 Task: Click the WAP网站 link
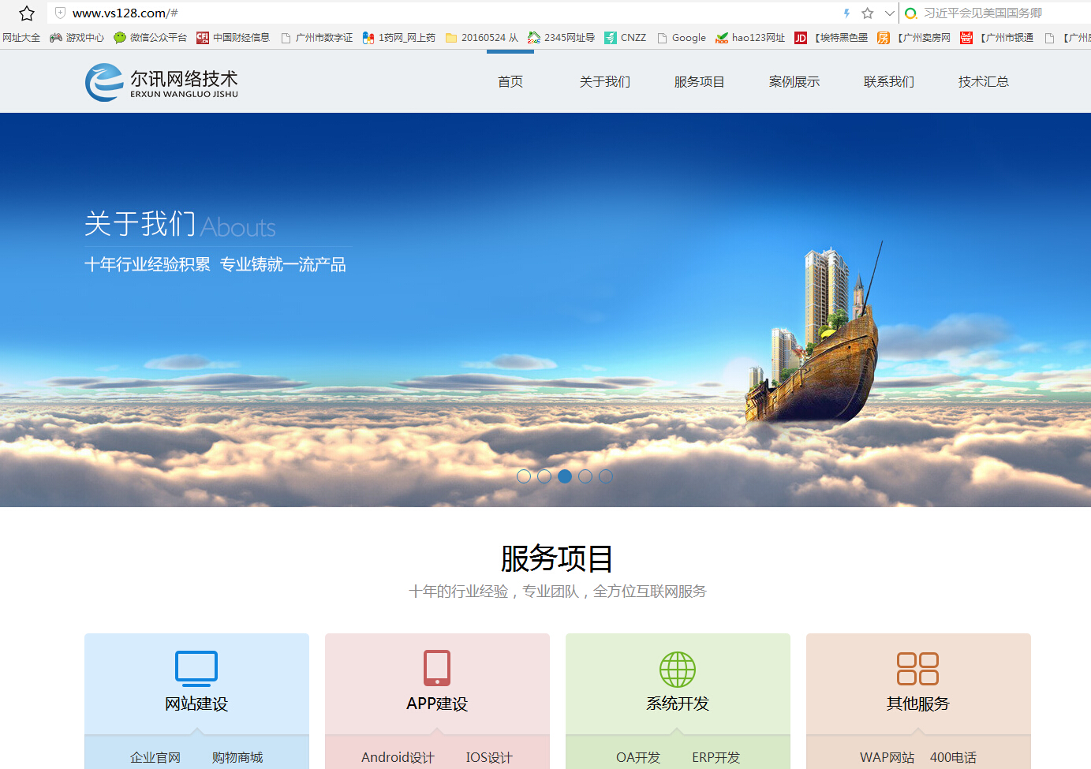[x=887, y=757]
